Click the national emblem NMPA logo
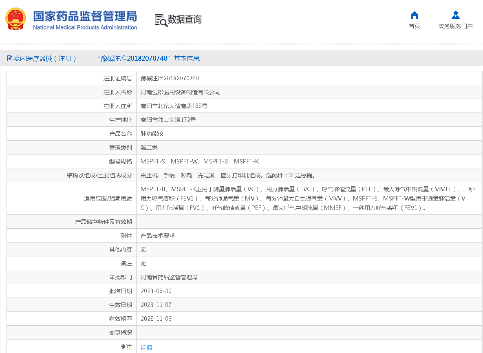Viewport: 483px width, 353px height. pos(15,19)
